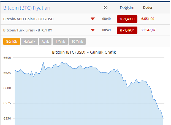171x125 pixels.
Task: Click the 6575 y-axis label
Action: coord(7,103)
